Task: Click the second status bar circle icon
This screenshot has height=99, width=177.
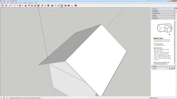Action: 4,98
